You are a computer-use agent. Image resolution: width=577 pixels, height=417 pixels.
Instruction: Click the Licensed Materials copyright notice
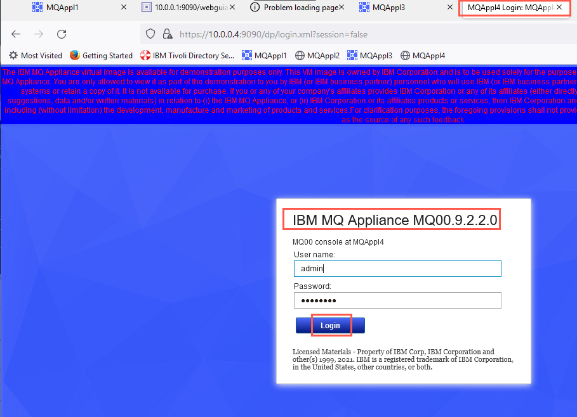pyautogui.click(x=403, y=359)
